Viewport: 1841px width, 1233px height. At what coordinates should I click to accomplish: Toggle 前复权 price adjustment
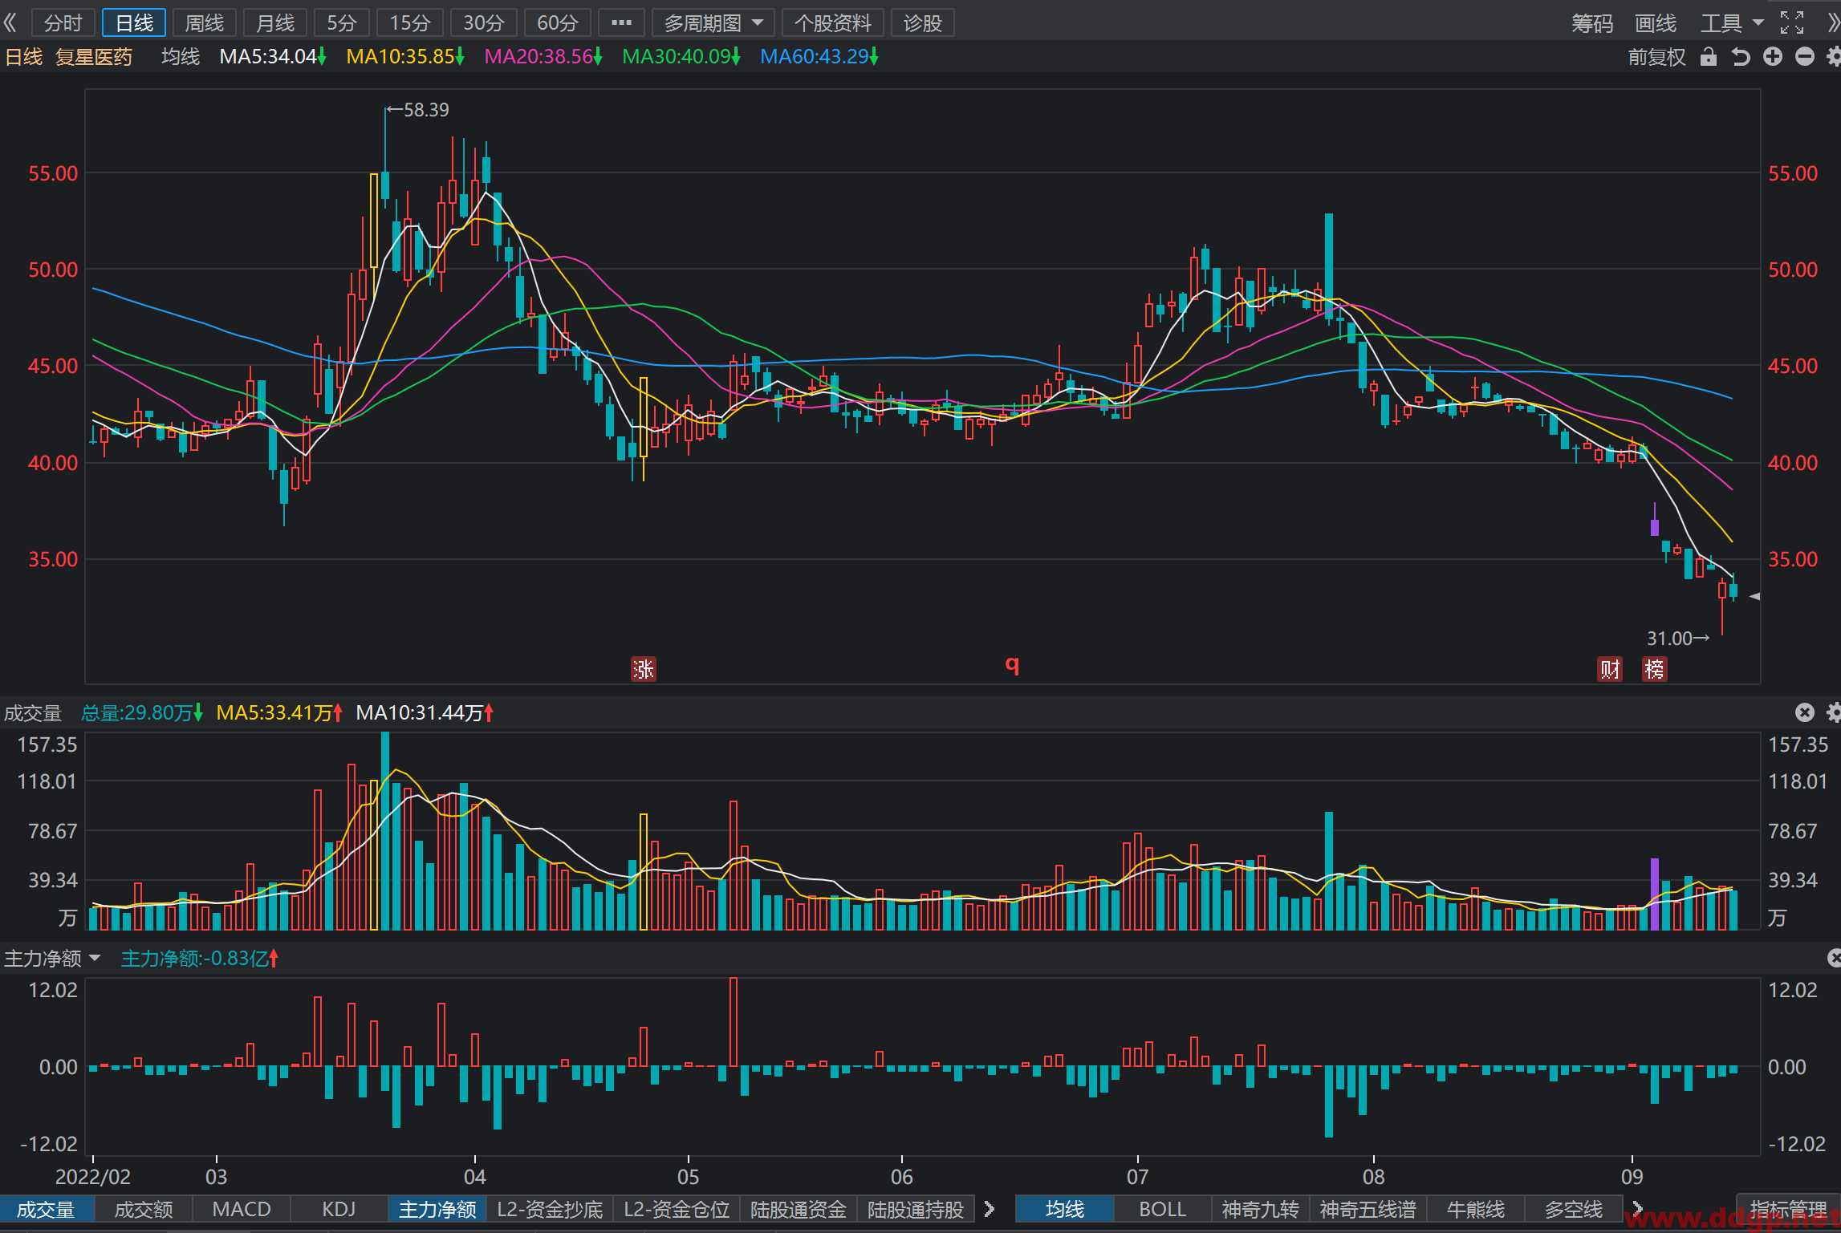[1657, 57]
